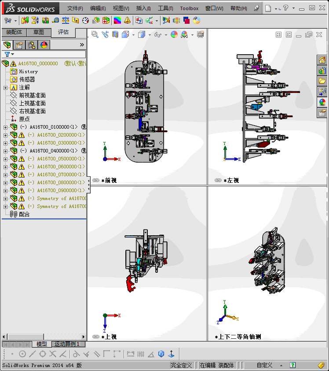329x371 pixels.
Task: Click the horizontal scrollbar right arrow
Action: point(83,337)
